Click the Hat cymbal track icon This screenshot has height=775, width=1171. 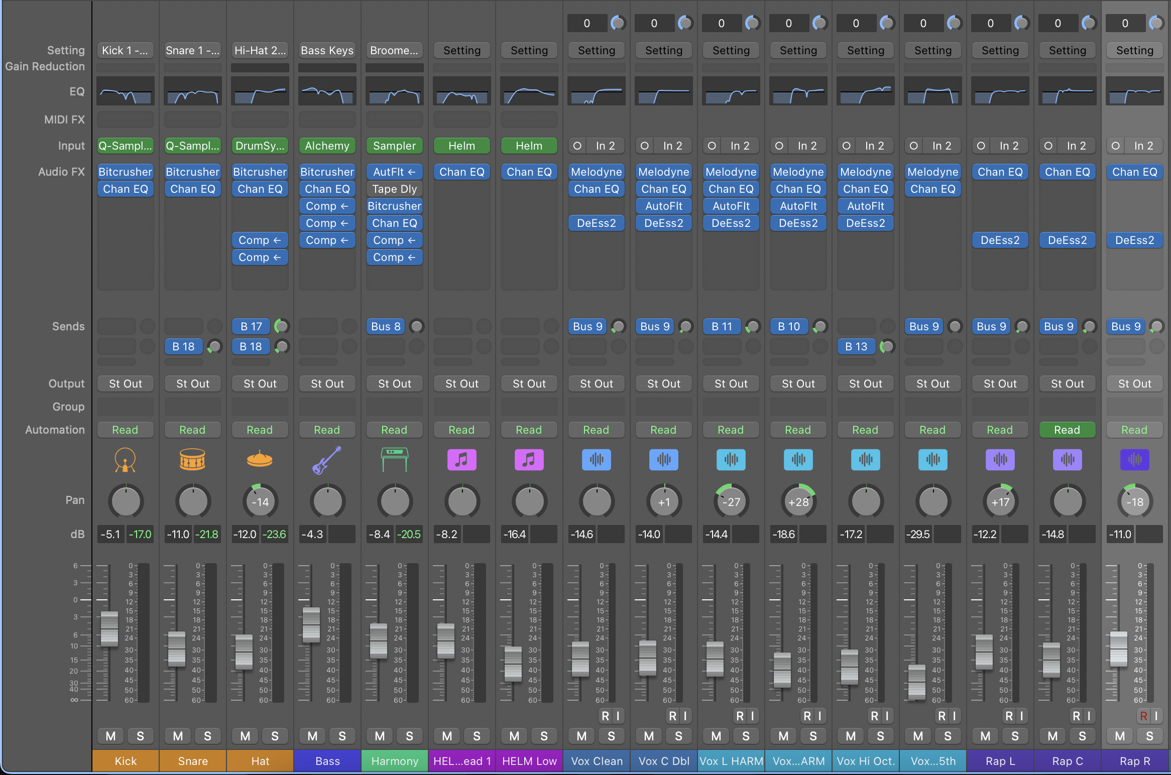(x=260, y=460)
